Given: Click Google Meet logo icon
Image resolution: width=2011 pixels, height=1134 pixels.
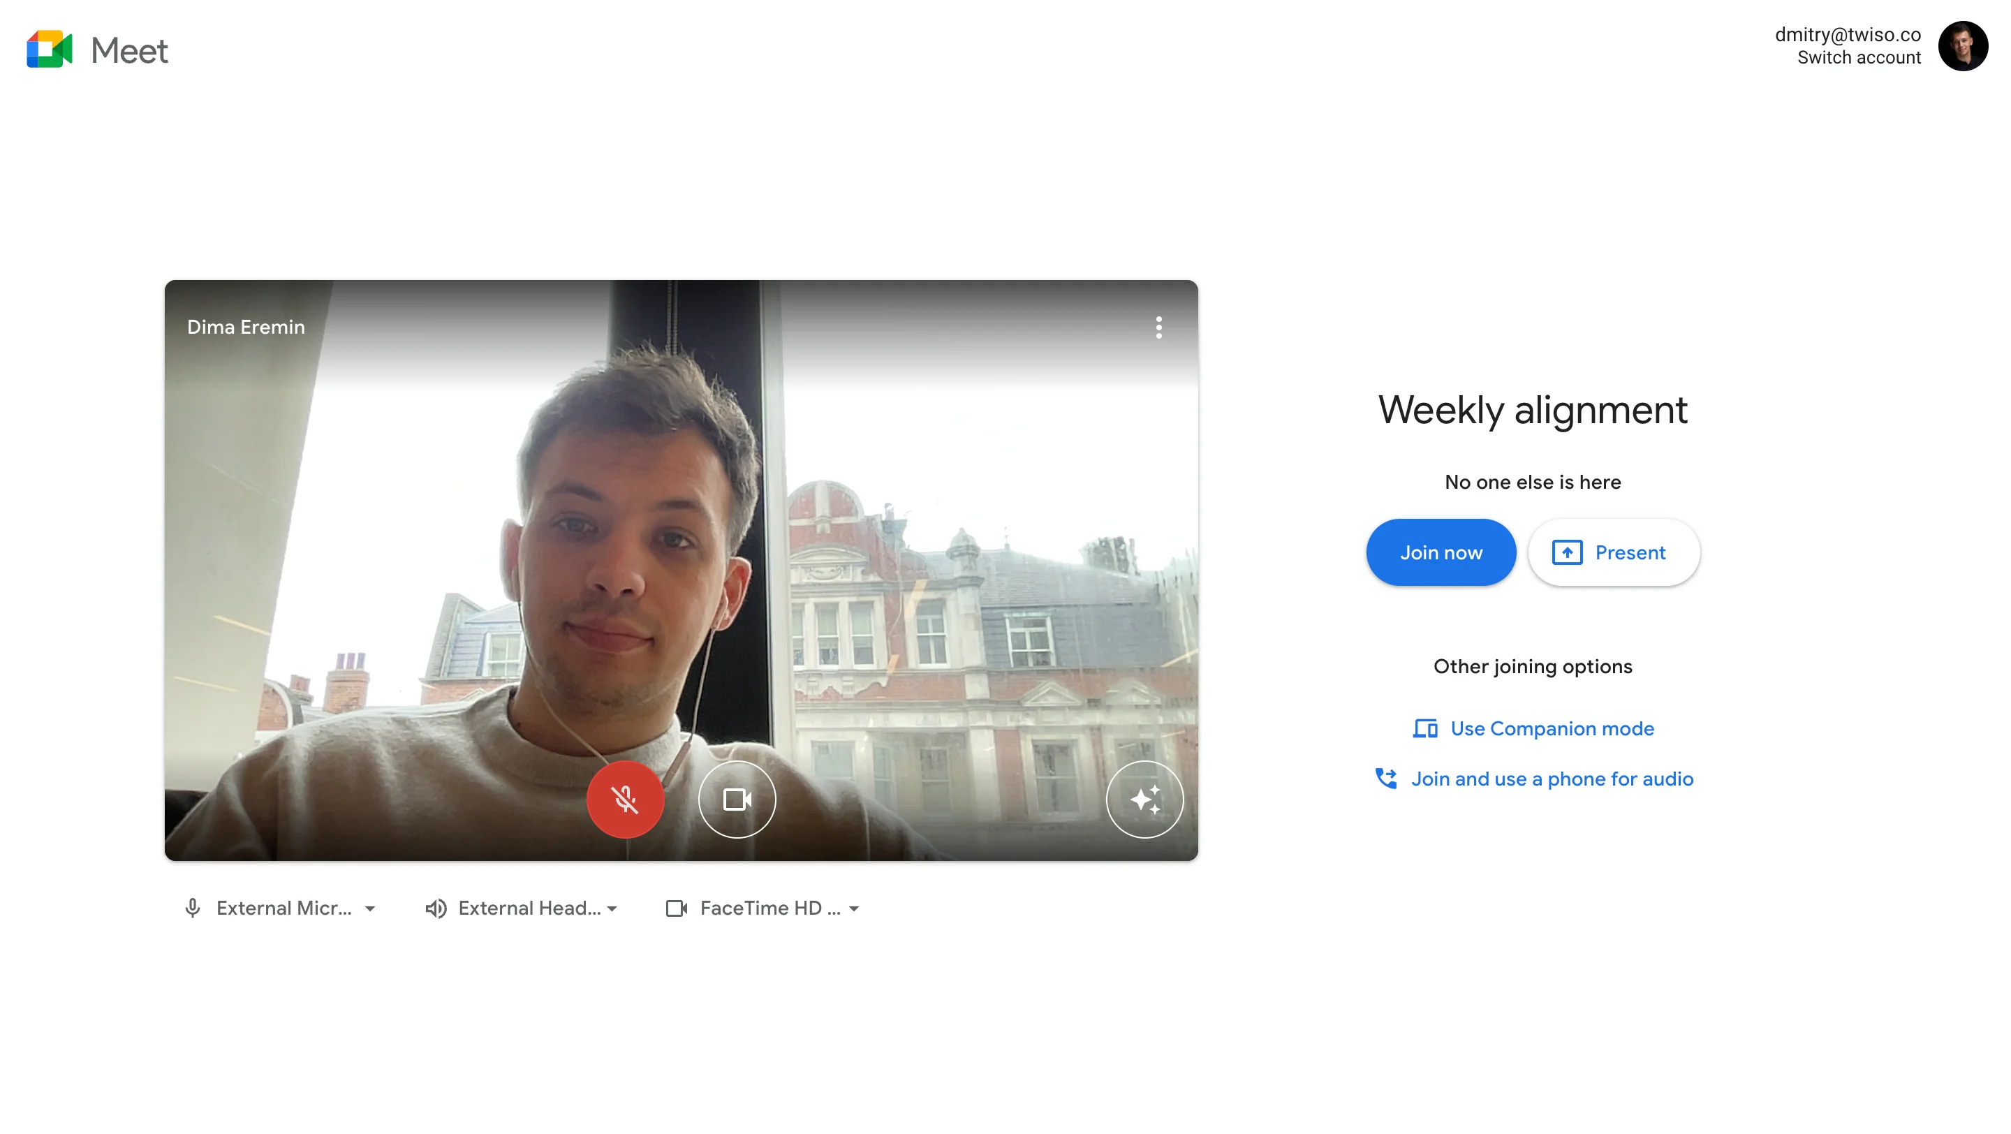Looking at the screenshot, I should (48, 50).
